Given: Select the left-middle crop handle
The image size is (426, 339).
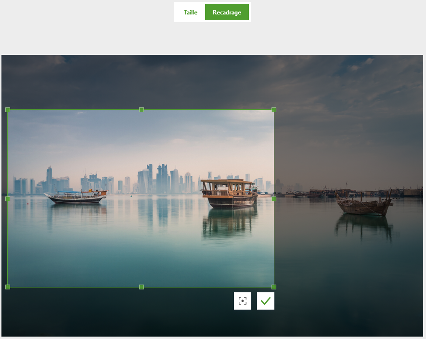Looking at the screenshot, I should point(8,199).
